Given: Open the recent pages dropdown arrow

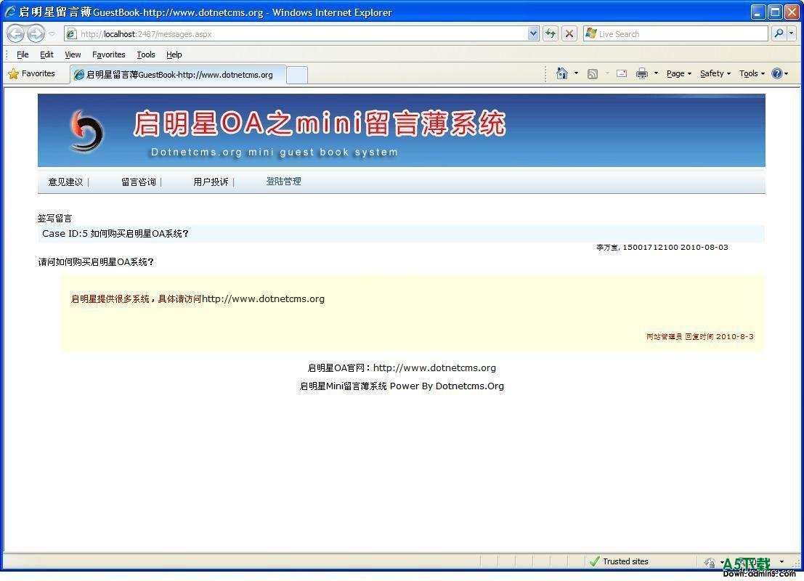Looking at the screenshot, I should pos(52,34).
